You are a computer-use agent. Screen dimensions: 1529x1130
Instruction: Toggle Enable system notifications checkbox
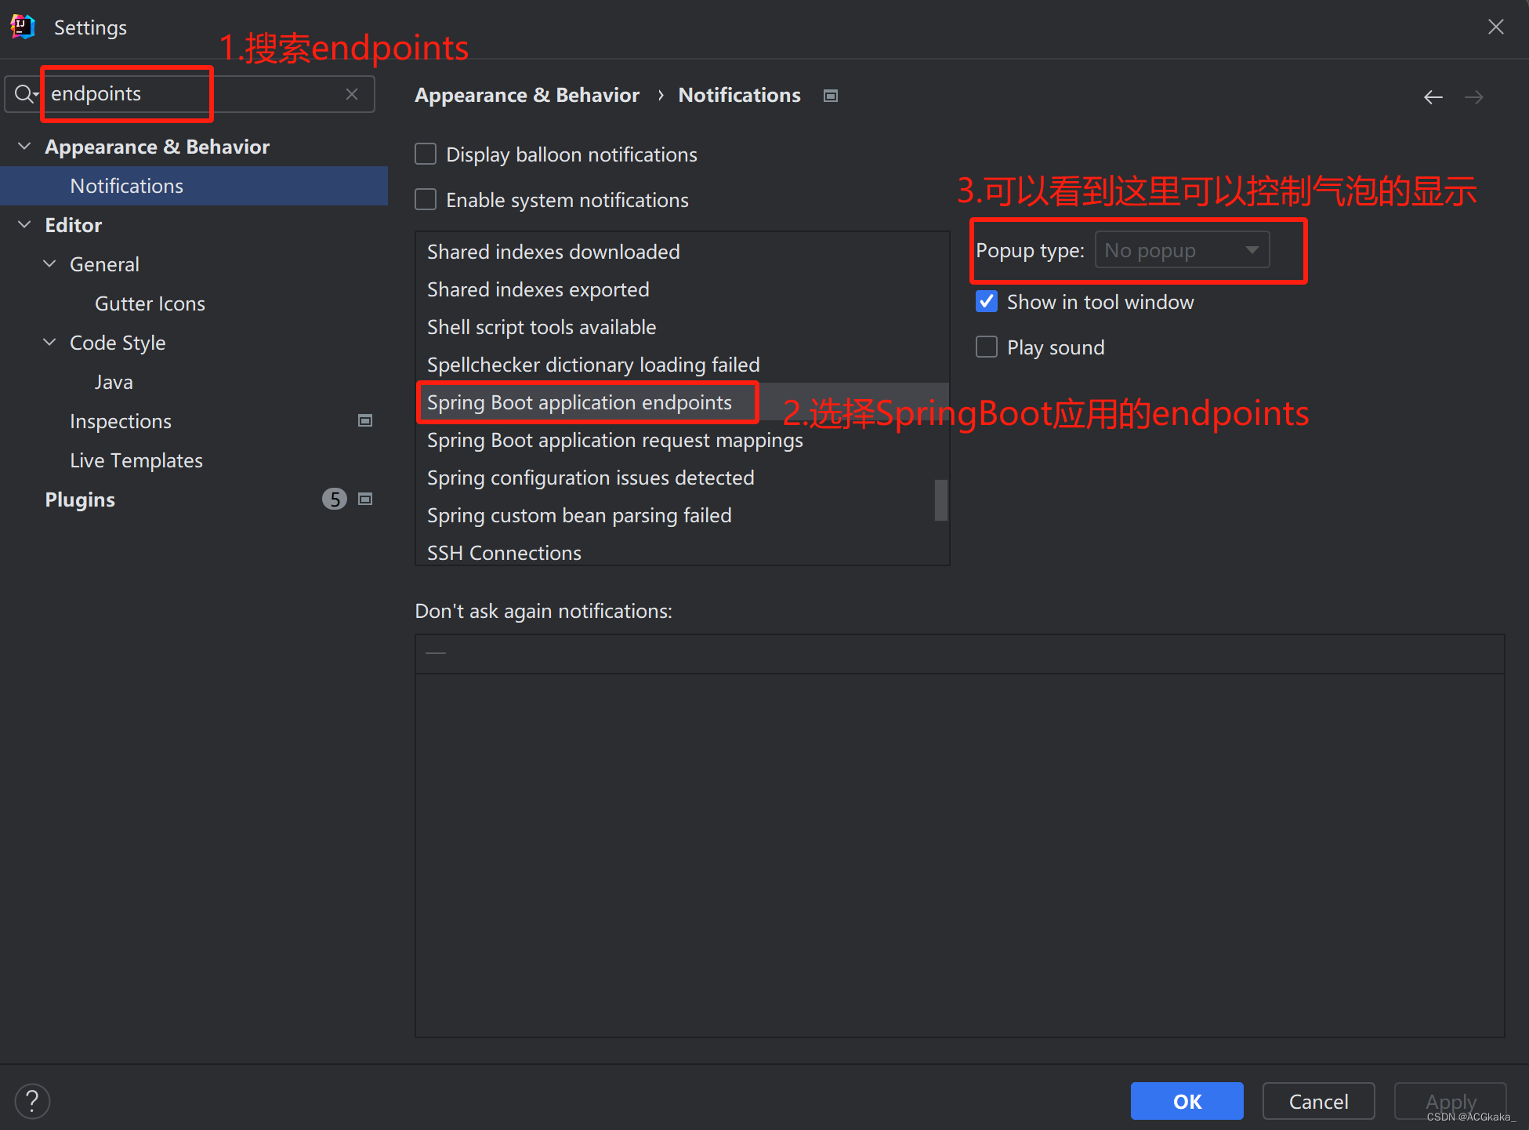[x=426, y=199]
